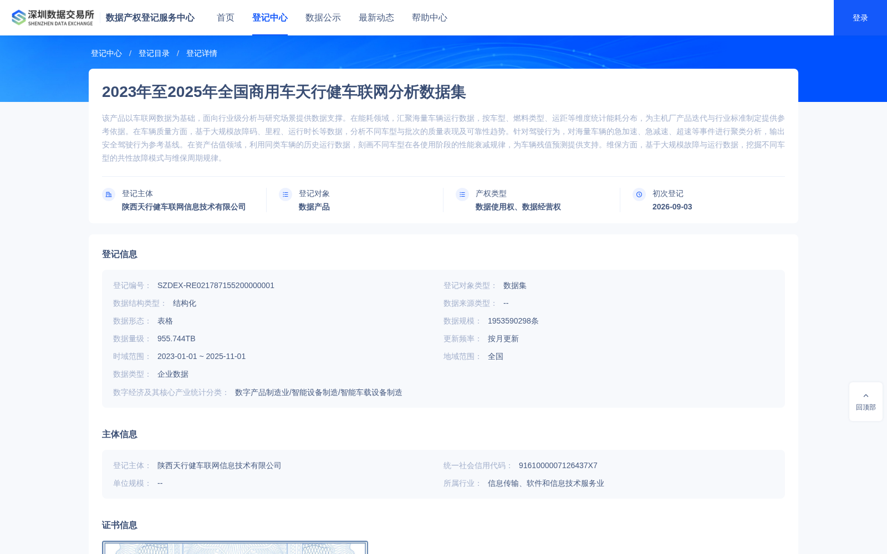Click the data volume value 955.744TB
887x554 pixels.
(176, 338)
